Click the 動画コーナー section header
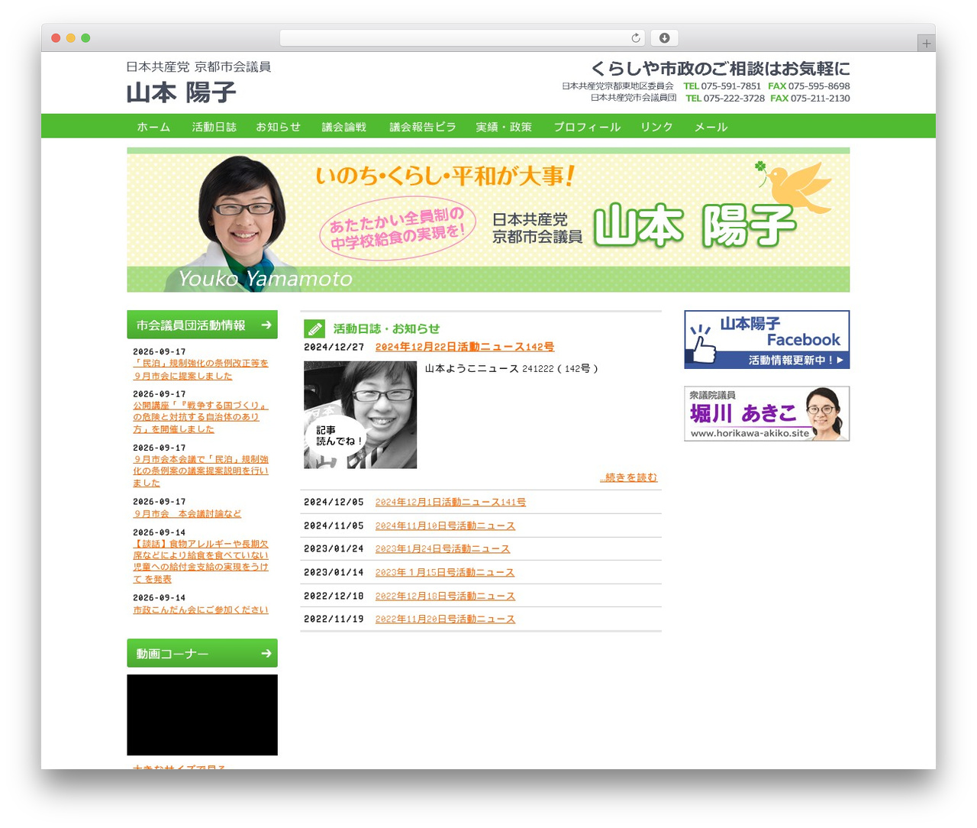977x828 pixels. [x=202, y=653]
